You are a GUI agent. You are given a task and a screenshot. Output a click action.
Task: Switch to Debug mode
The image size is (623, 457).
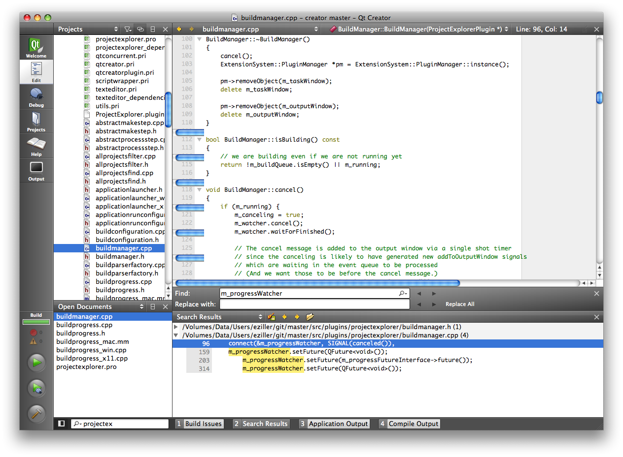(x=36, y=97)
